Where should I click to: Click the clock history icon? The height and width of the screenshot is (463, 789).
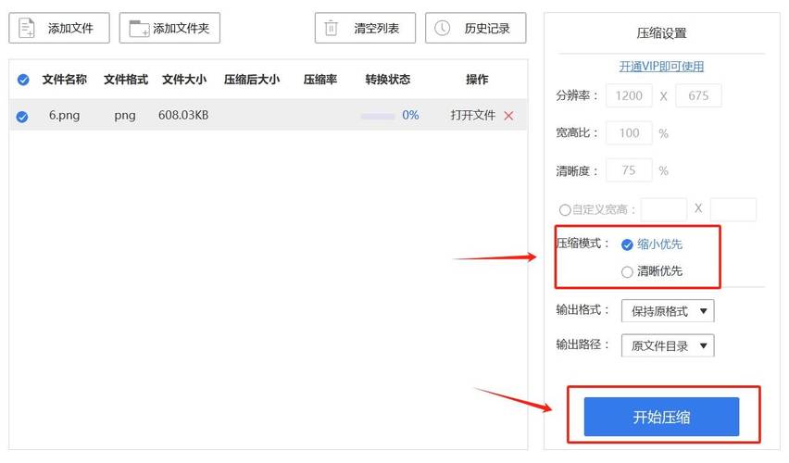(x=442, y=28)
